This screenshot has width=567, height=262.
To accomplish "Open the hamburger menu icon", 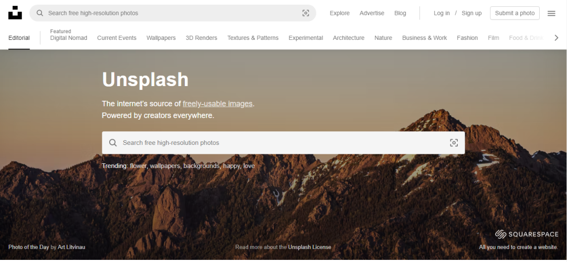I will pyautogui.click(x=551, y=13).
